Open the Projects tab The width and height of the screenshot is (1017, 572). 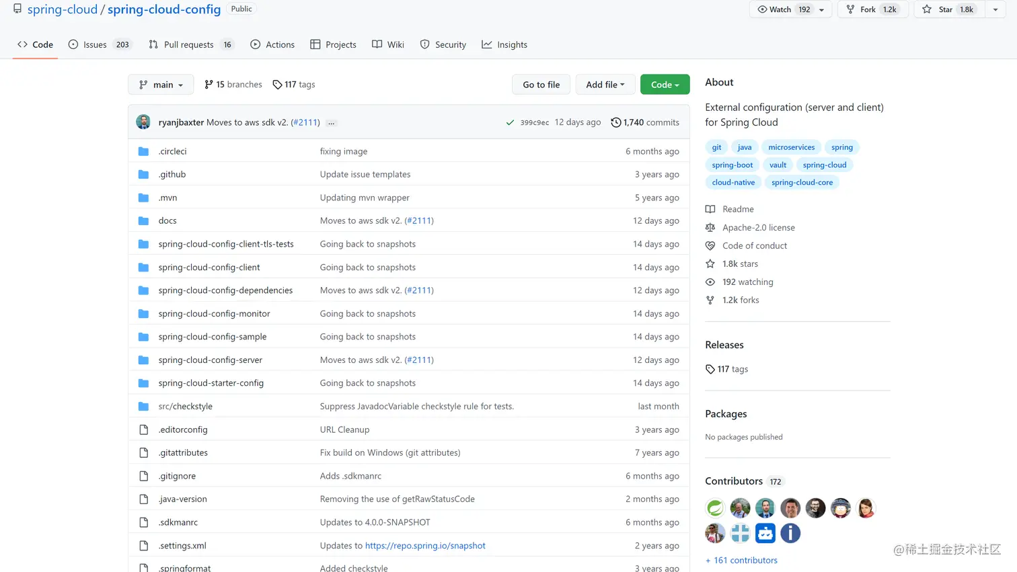[x=333, y=44]
